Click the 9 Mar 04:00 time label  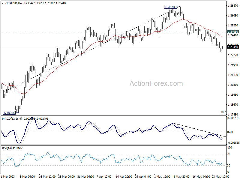click(x=27, y=177)
